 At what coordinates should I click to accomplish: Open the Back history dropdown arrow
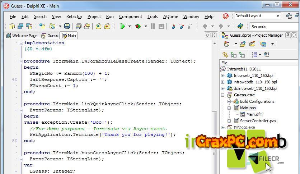212,26
